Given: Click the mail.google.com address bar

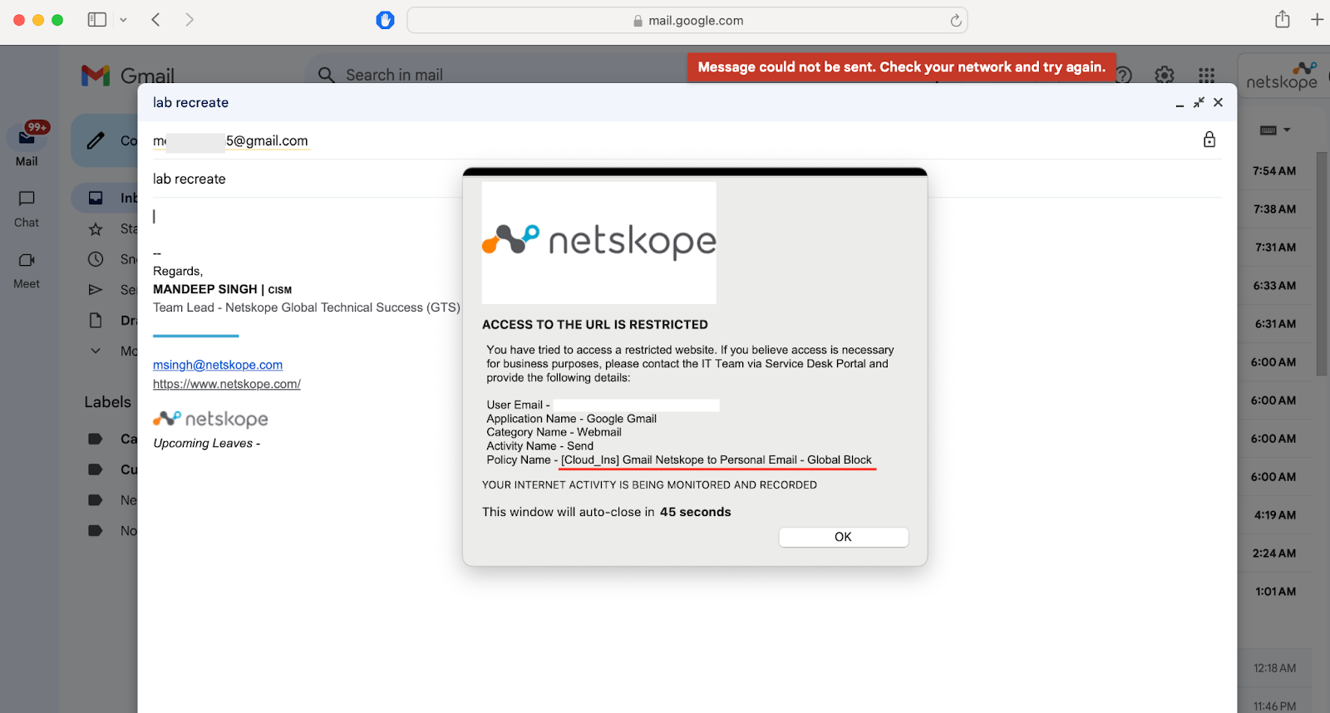Looking at the screenshot, I should tap(687, 20).
